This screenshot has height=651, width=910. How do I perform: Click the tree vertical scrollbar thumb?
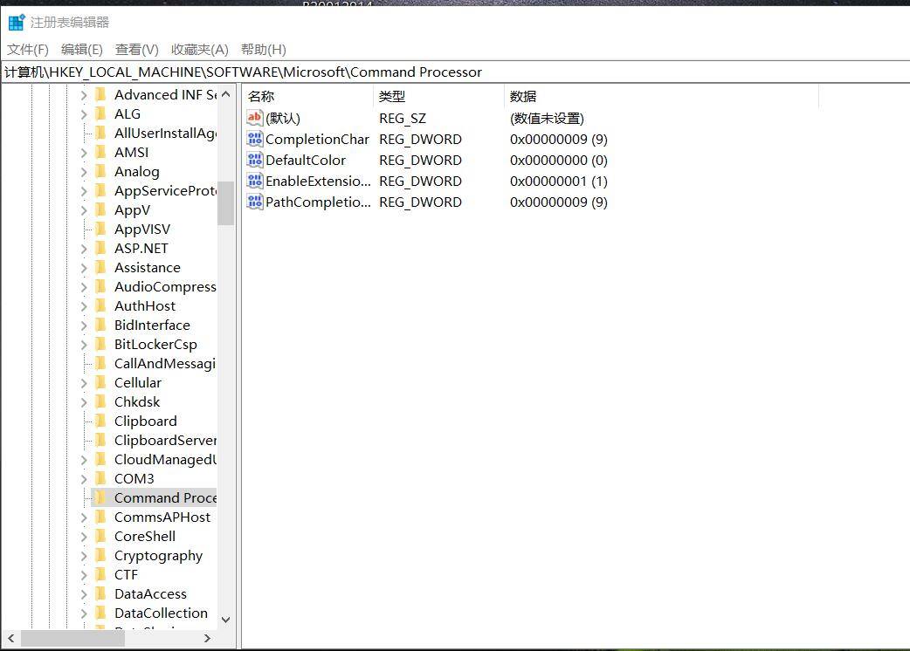click(226, 203)
